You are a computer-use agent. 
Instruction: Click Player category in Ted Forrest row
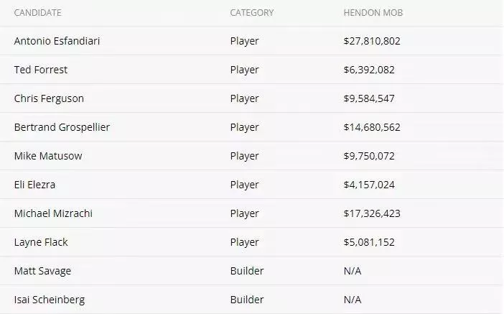click(x=244, y=70)
